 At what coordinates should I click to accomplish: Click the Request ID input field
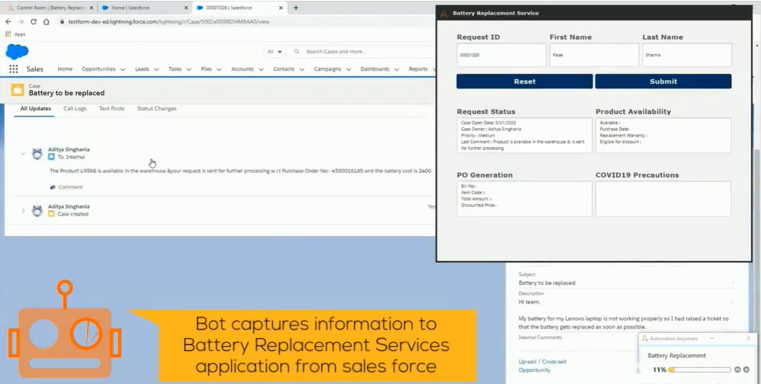[x=501, y=55]
